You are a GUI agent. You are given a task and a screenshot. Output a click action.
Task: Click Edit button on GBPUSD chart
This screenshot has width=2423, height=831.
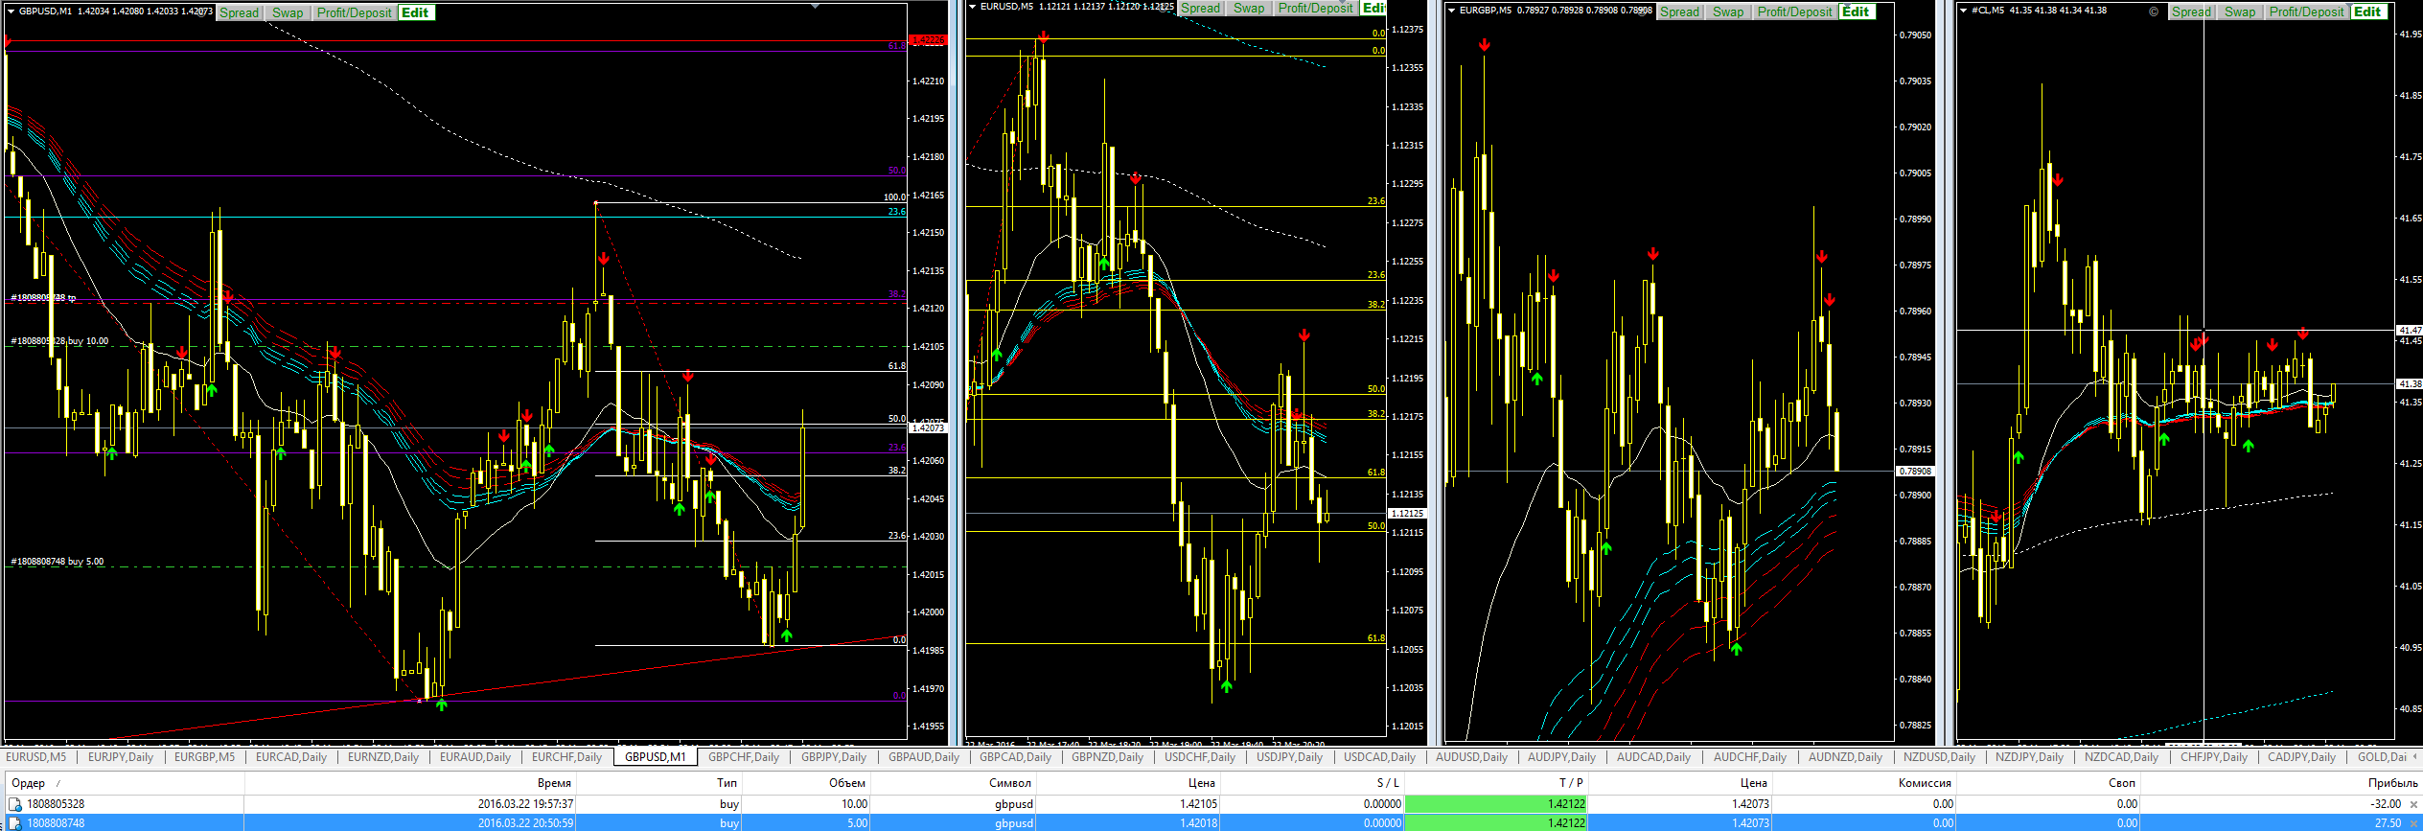point(416,12)
